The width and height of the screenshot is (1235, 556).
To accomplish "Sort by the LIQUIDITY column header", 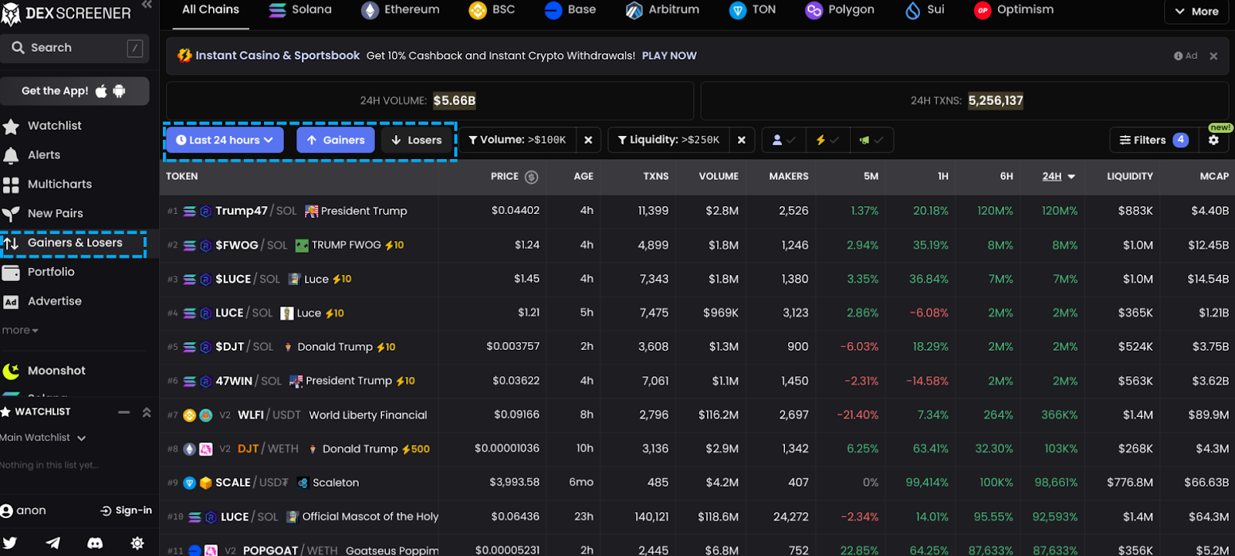I will pyautogui.click(x=1130, y=177).
